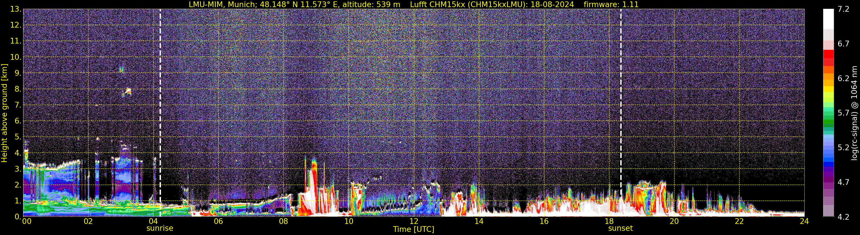This screenshot has width=860, height=235.
Task: Click the time axis tick label '16'
Action: 544,221
